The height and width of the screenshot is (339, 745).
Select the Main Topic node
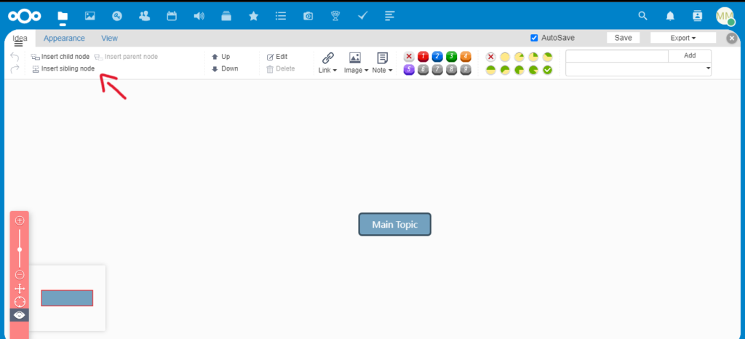point(395,224)
